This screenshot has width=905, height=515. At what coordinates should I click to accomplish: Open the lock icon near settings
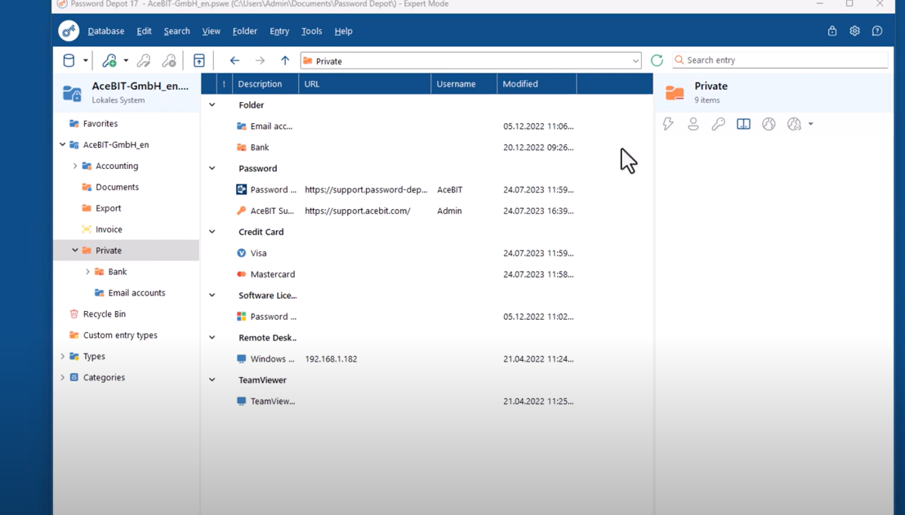[831, 30]
